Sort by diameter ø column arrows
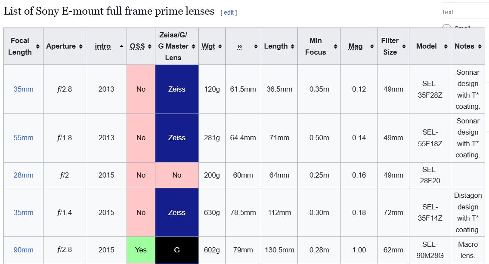The image size is (489, 264). click(255, 46)
